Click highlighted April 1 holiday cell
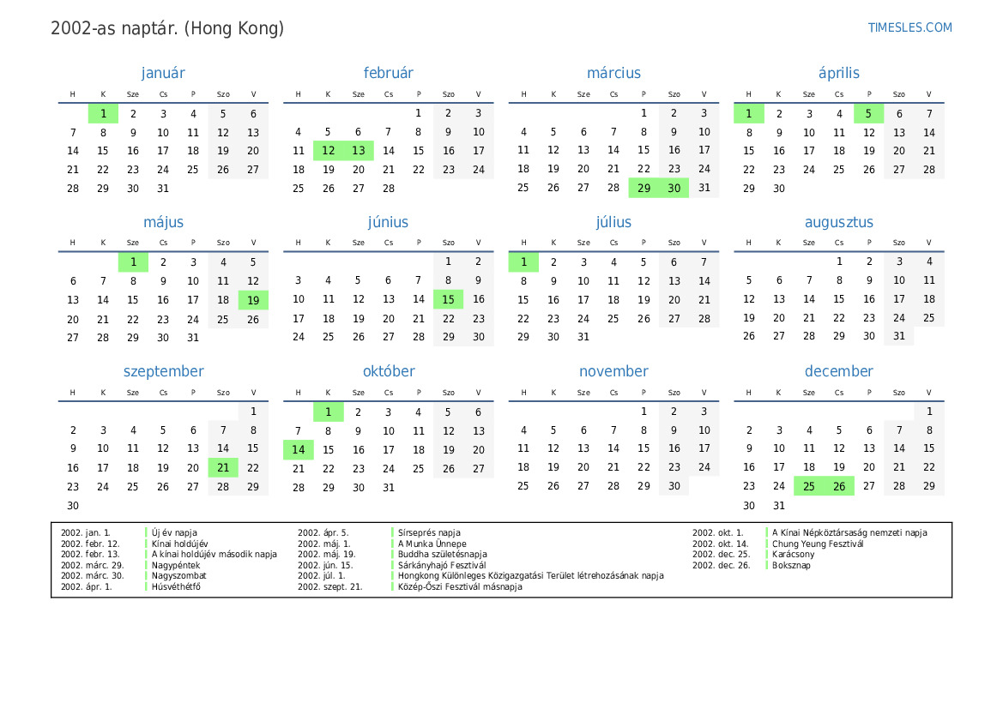 pyautogui.click(x=748, y=114)
